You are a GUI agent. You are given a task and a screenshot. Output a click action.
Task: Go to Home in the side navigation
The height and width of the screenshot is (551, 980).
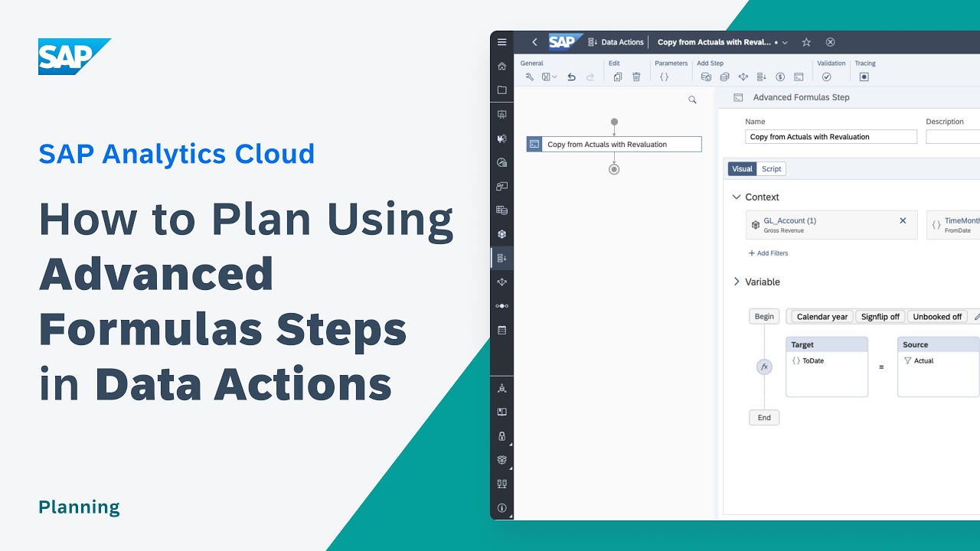(501, 66)
